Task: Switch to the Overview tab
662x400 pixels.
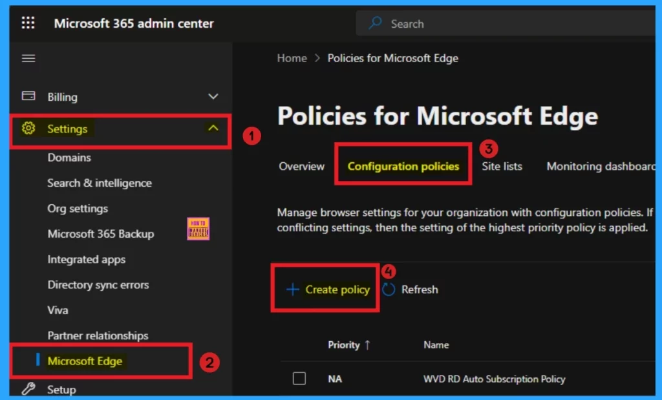Action: (301, 166)
